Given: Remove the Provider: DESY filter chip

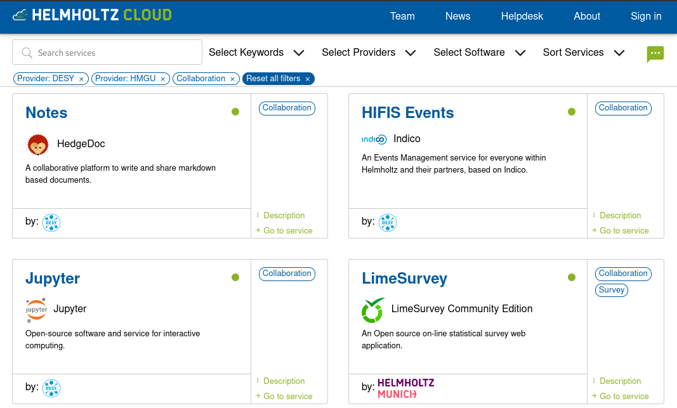Looking at the screenshot, I should 81,79.
